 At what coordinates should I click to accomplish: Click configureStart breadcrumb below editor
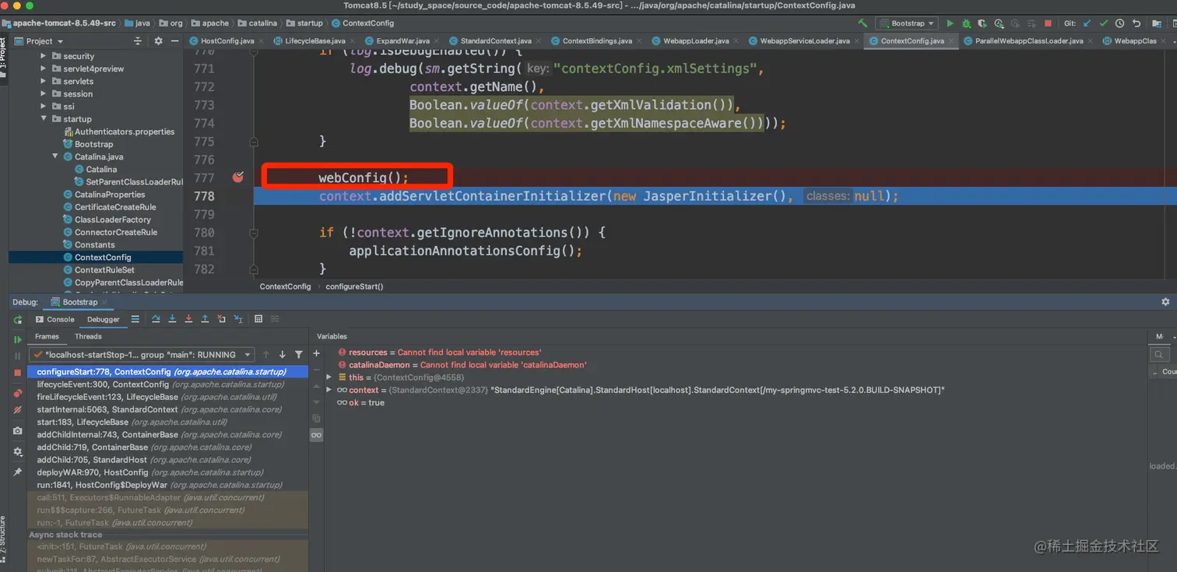pyautogui.click(x=354, y=286)
